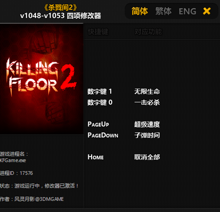Image resolution: width=220 pixels, height=212 pixels.
Task: Select the 数字键 0 hotkey label
Action: [100, 102]
